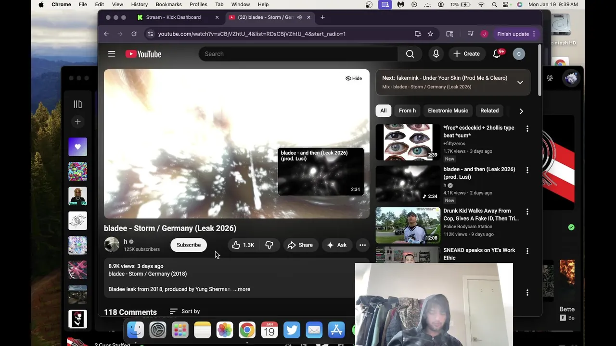Open 'bladee - and then' end-screen card

[321, 172]
